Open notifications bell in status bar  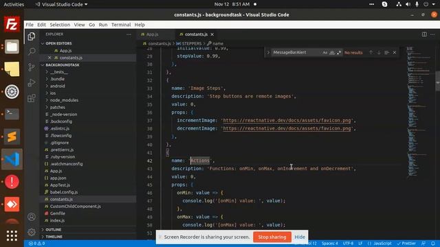pyautogui.click(x=433, y=244)
